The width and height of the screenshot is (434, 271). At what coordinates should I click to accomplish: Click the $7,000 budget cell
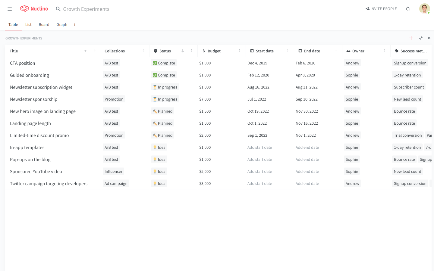(205, 99)
